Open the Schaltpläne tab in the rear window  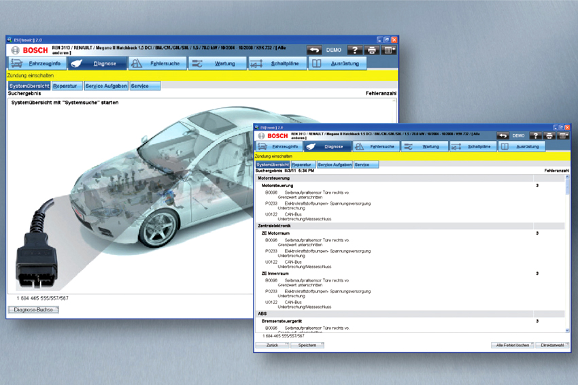[277, 63]
